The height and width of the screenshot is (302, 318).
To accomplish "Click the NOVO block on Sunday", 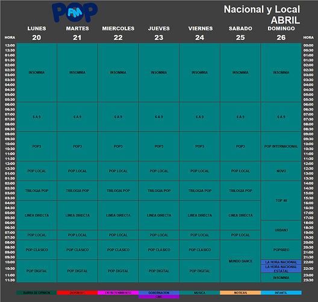I will (281, 171).
